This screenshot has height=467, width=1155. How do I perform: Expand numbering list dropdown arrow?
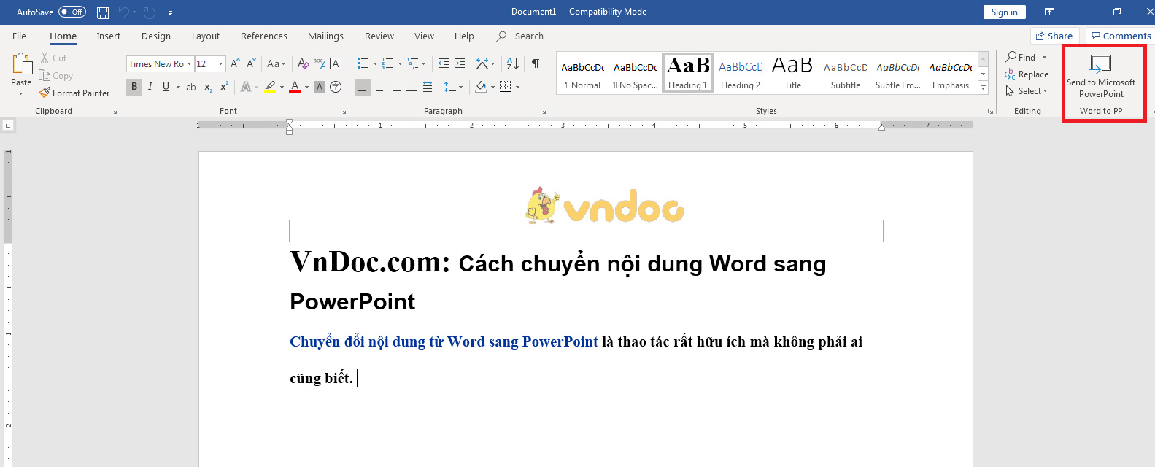click(400, 64)
